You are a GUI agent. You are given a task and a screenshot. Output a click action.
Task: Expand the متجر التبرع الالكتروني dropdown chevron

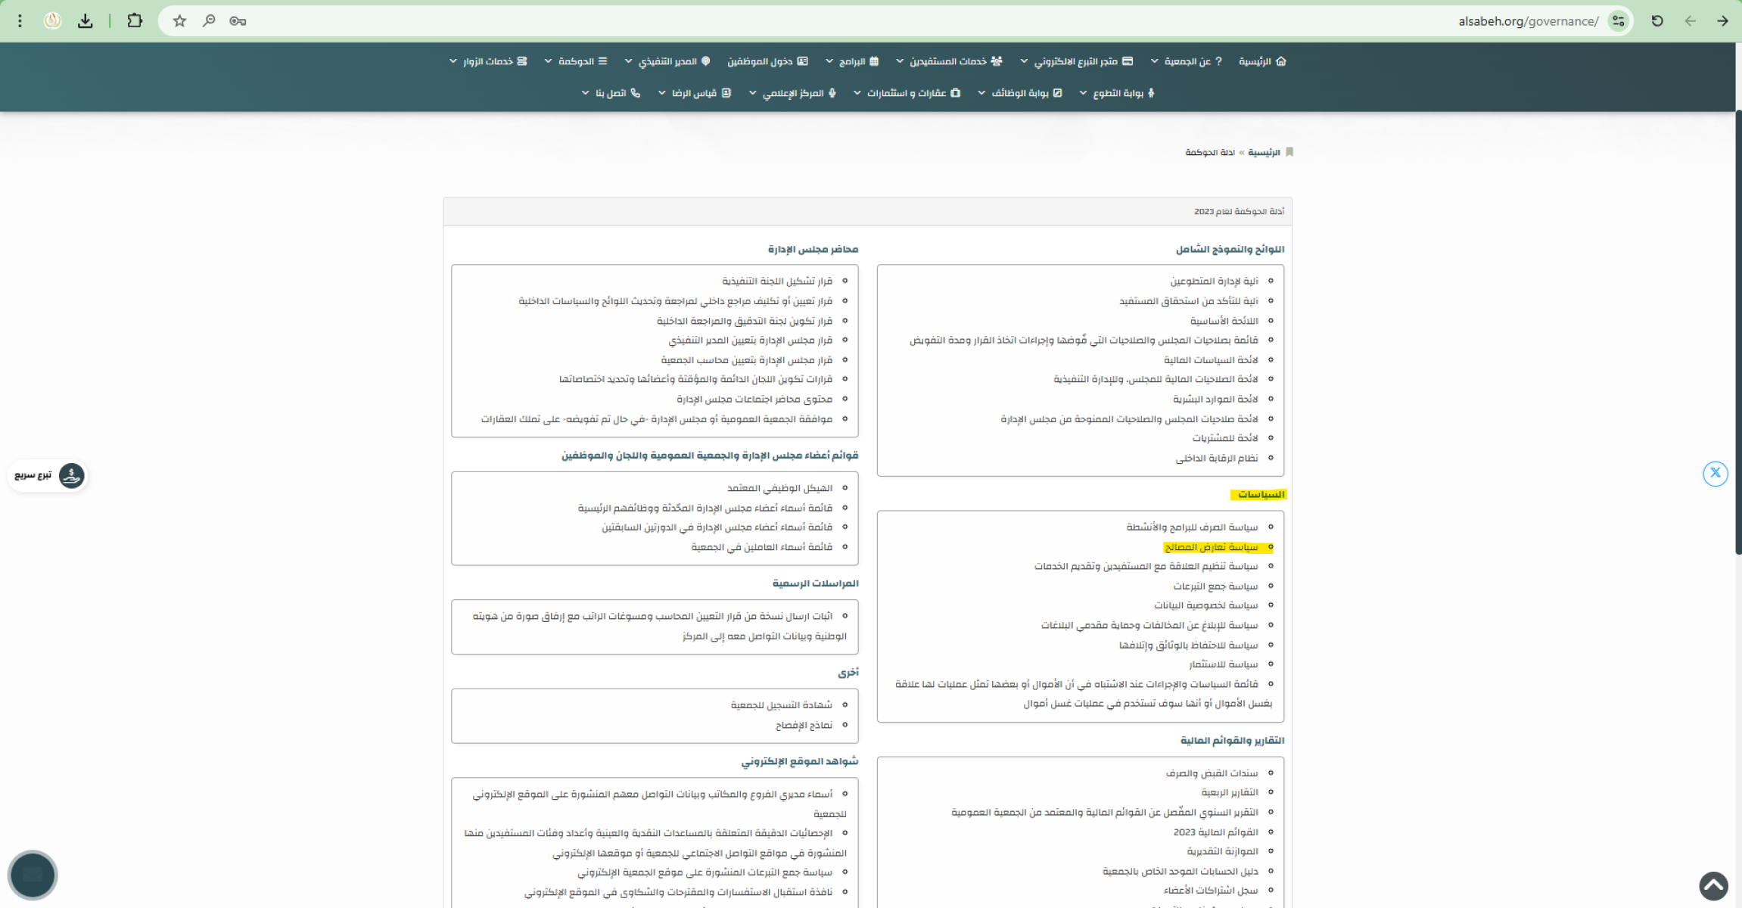pos(1024,61)
